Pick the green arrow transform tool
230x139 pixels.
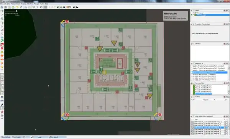pyautogui.click(x=2, y=41)
